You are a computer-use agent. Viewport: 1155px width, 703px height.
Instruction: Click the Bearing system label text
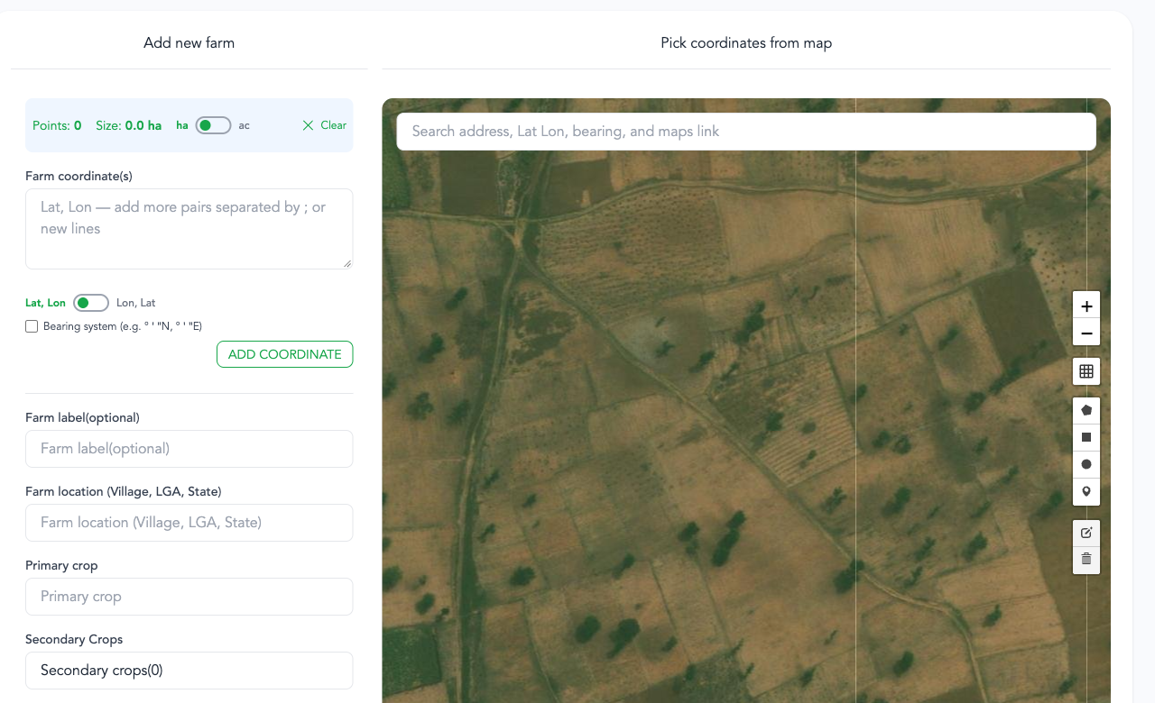point(123,326)
